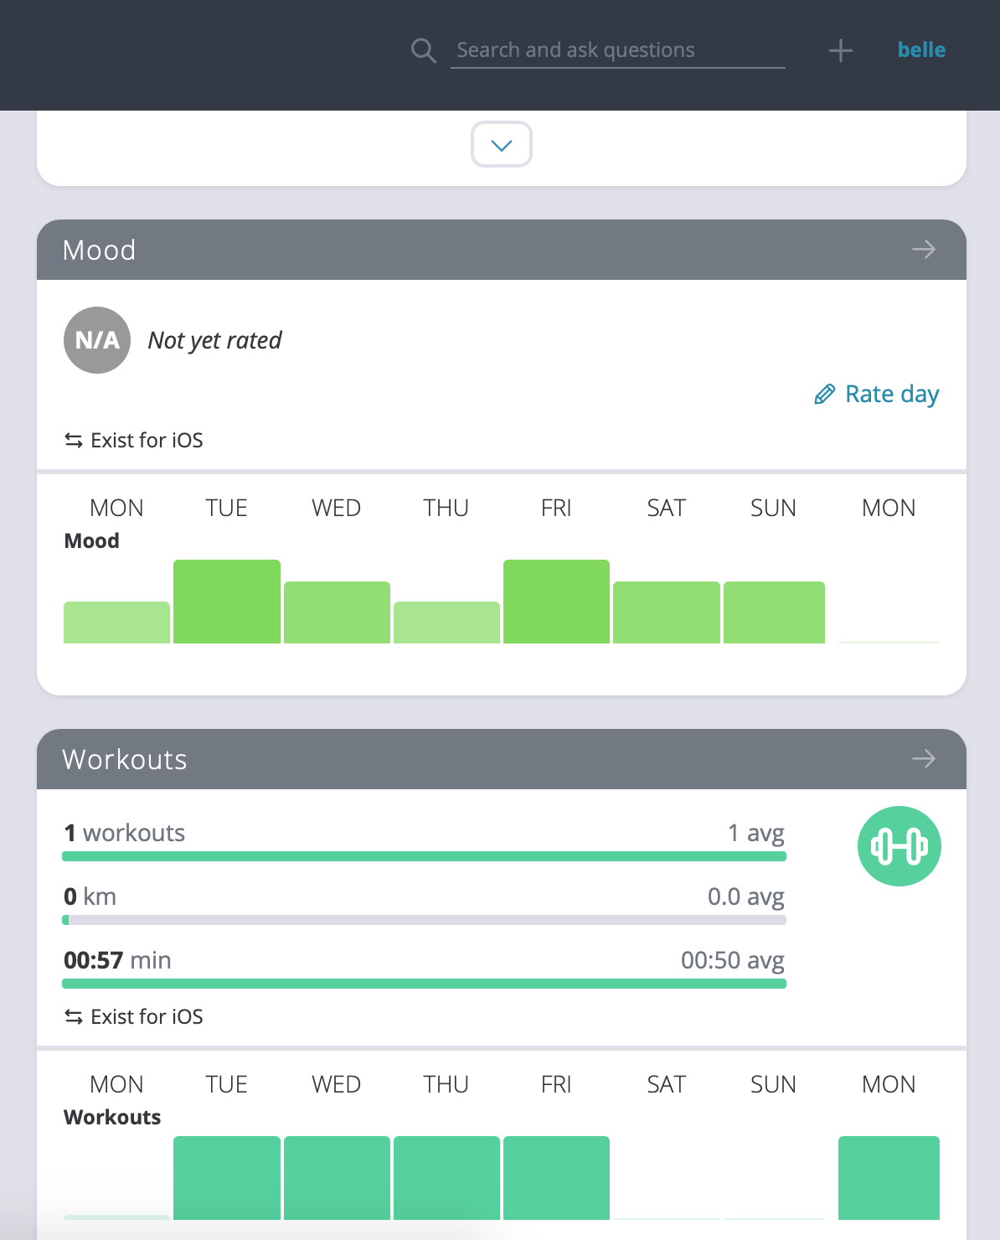Click the Workouts card header title
1000x1240 pixels.
coord(125,759)
